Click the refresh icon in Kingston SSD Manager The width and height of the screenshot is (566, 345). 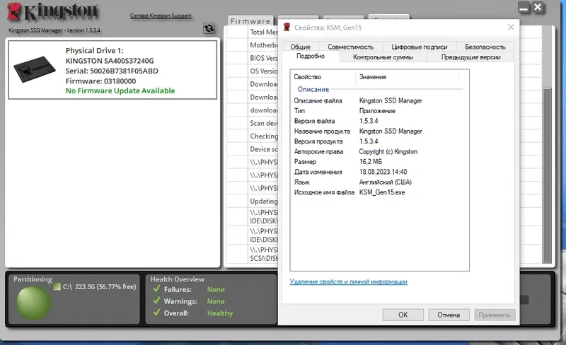pyautogui.click(x=209, y=28)
